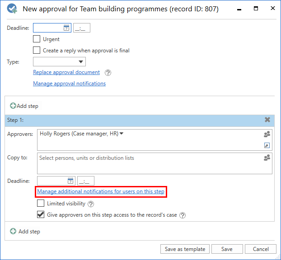Screen dimensions: 281x260
Task: Click Replace approval document link
Action: [x=66, y=72]
